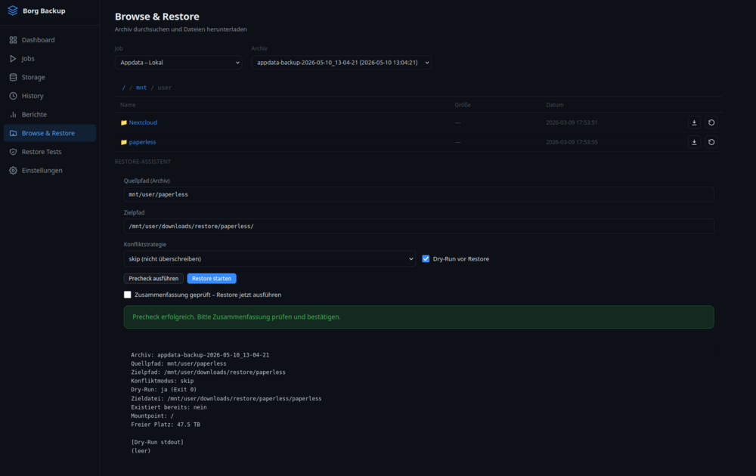This screenshot has width=756, height=476.
Task: Download the Nextcloud folder
Action: (x=694, y=122)
